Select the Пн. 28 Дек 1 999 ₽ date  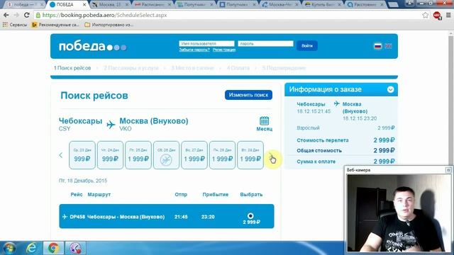tap(222, 155)
